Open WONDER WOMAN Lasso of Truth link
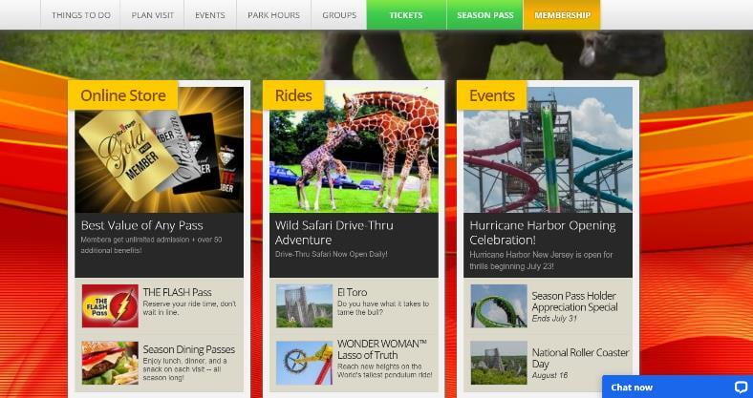753x398 pixels. (382, 349)
